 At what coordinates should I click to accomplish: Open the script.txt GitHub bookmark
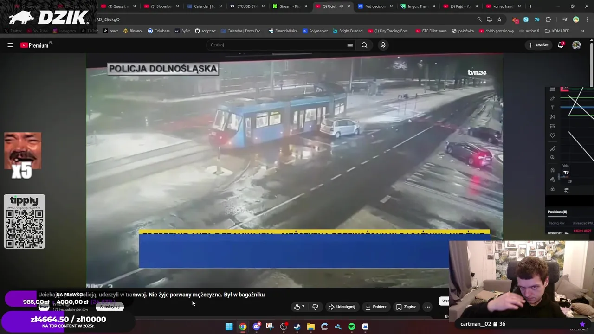pyautogui.click(x=205, y=31)
